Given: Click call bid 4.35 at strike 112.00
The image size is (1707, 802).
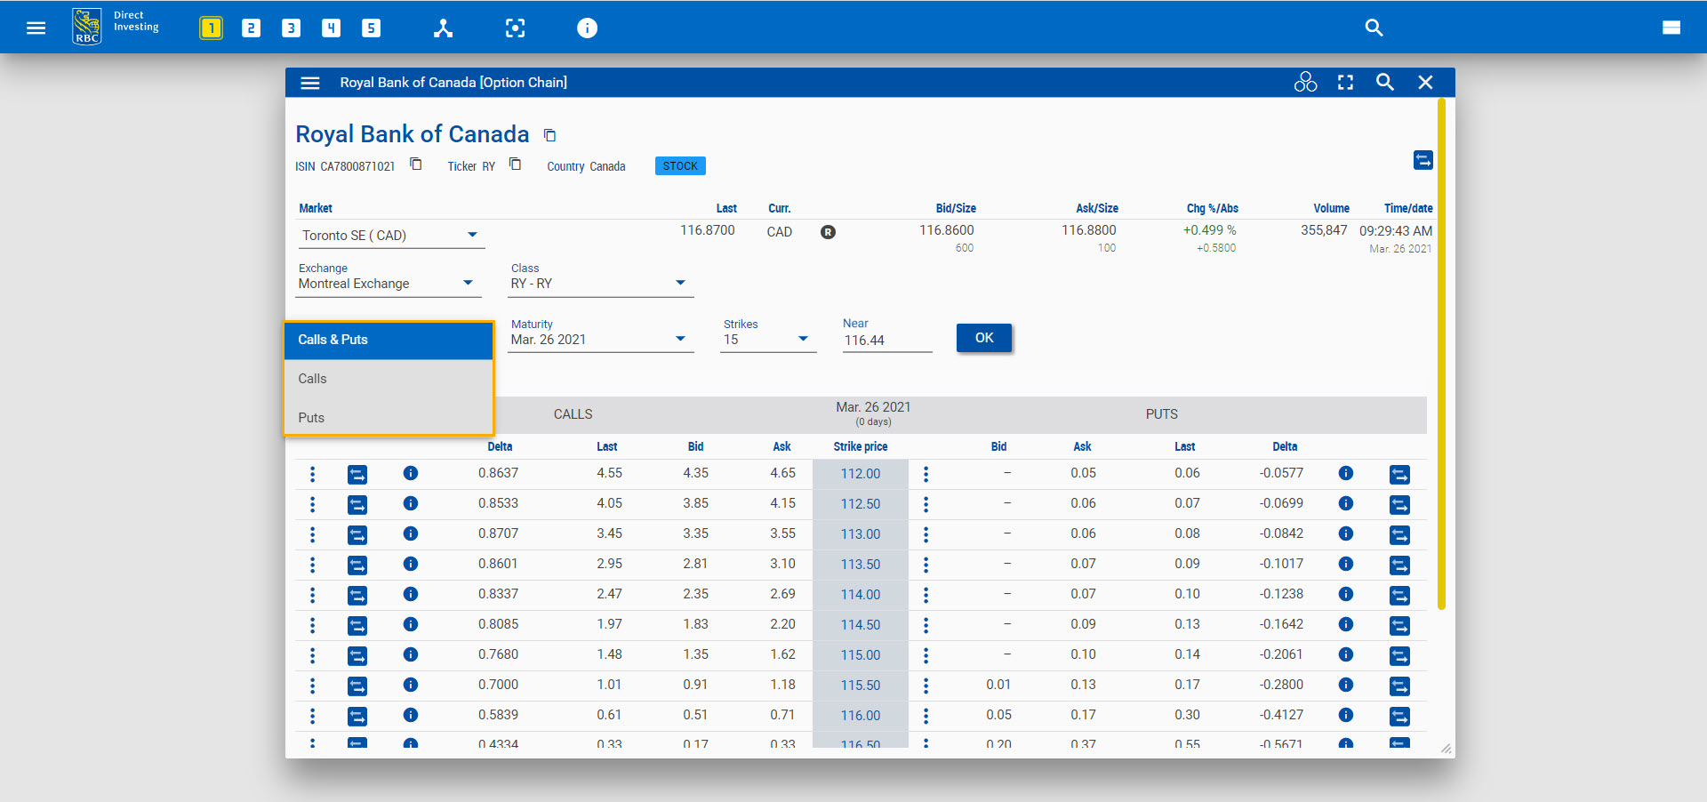Looking at the screenshot, I should pyautogui.click(x=695, y=473).
